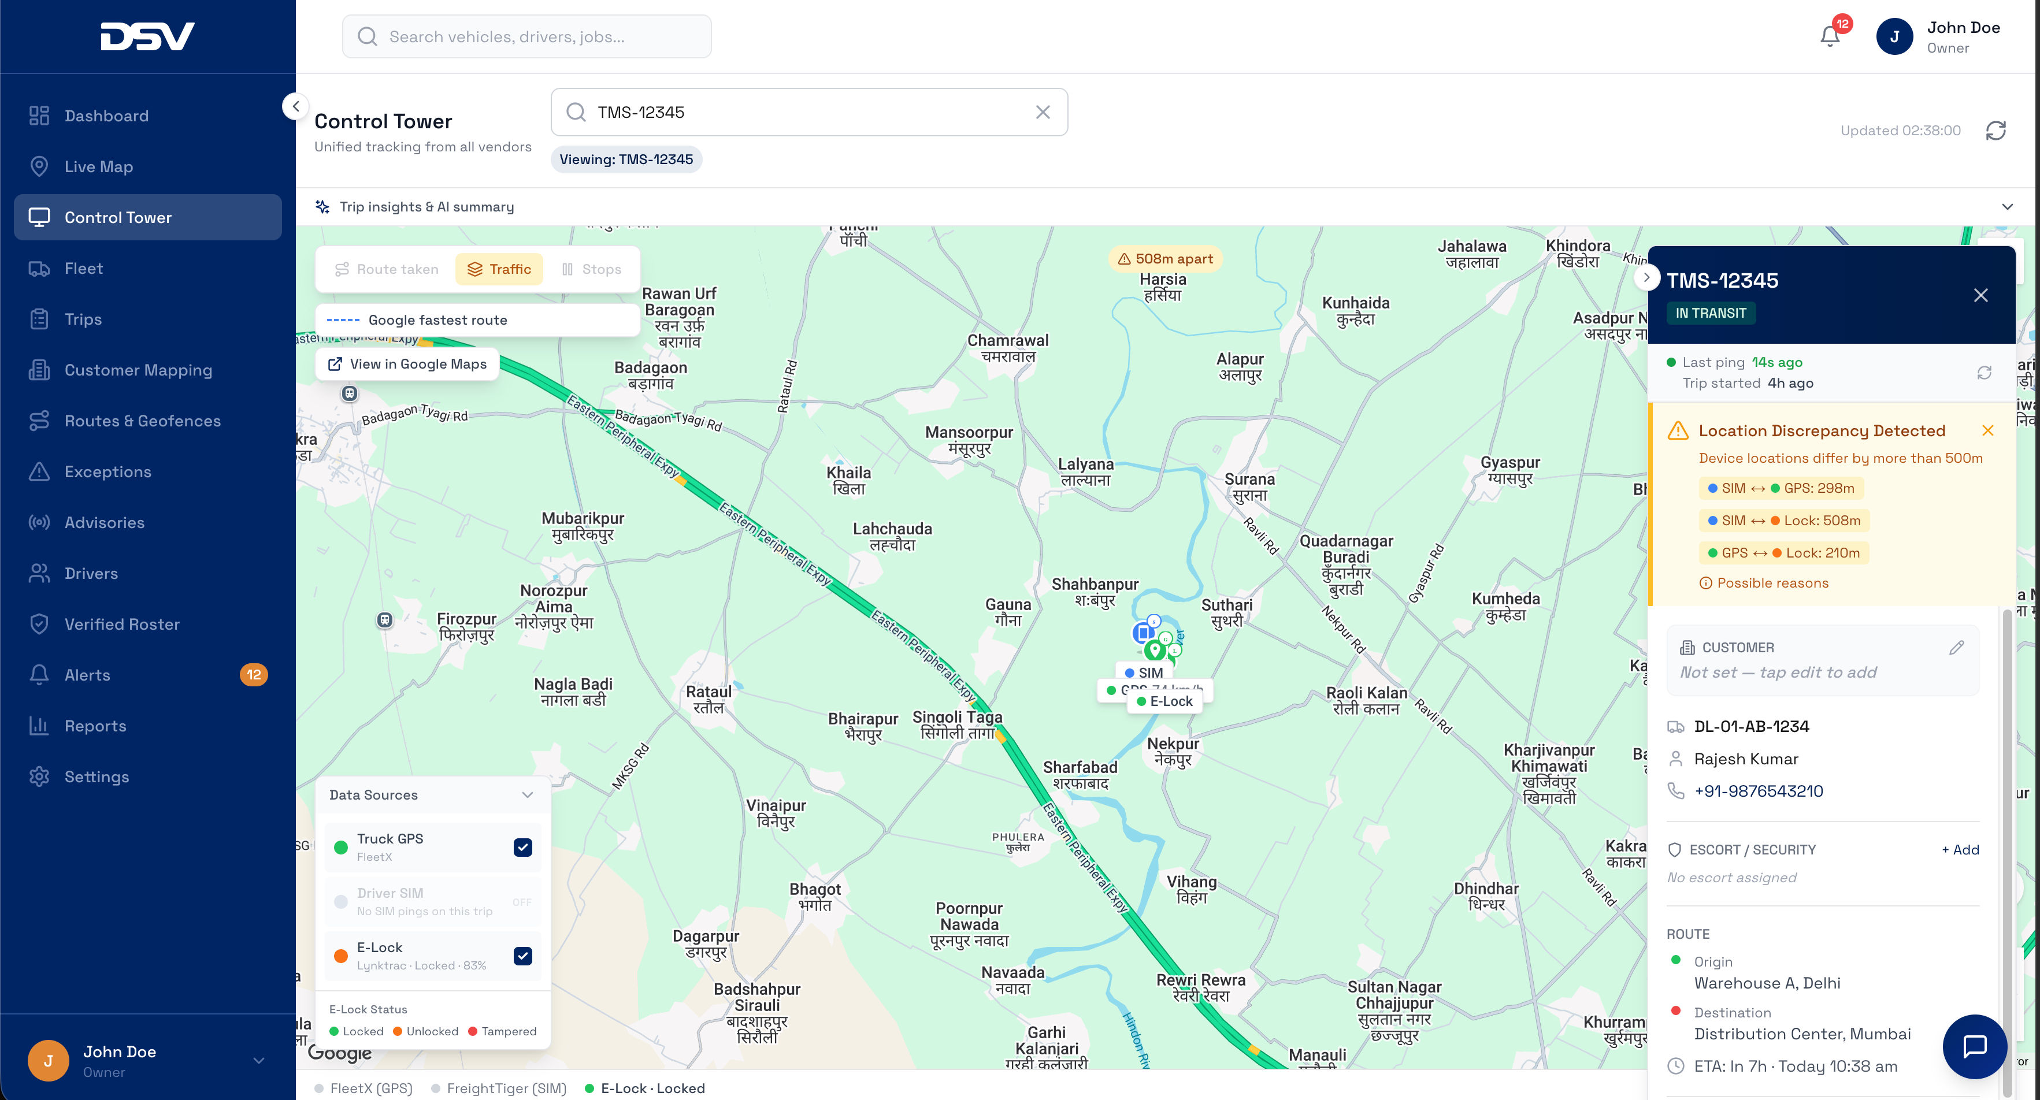Toggle Driver SIM OFF switch
The width and height of the screenshot is (2040, 1100).
pyautogui.click(x=522, y=902)
